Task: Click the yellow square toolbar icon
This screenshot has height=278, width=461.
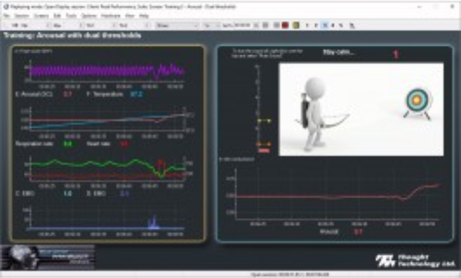Action: [296, 25]
